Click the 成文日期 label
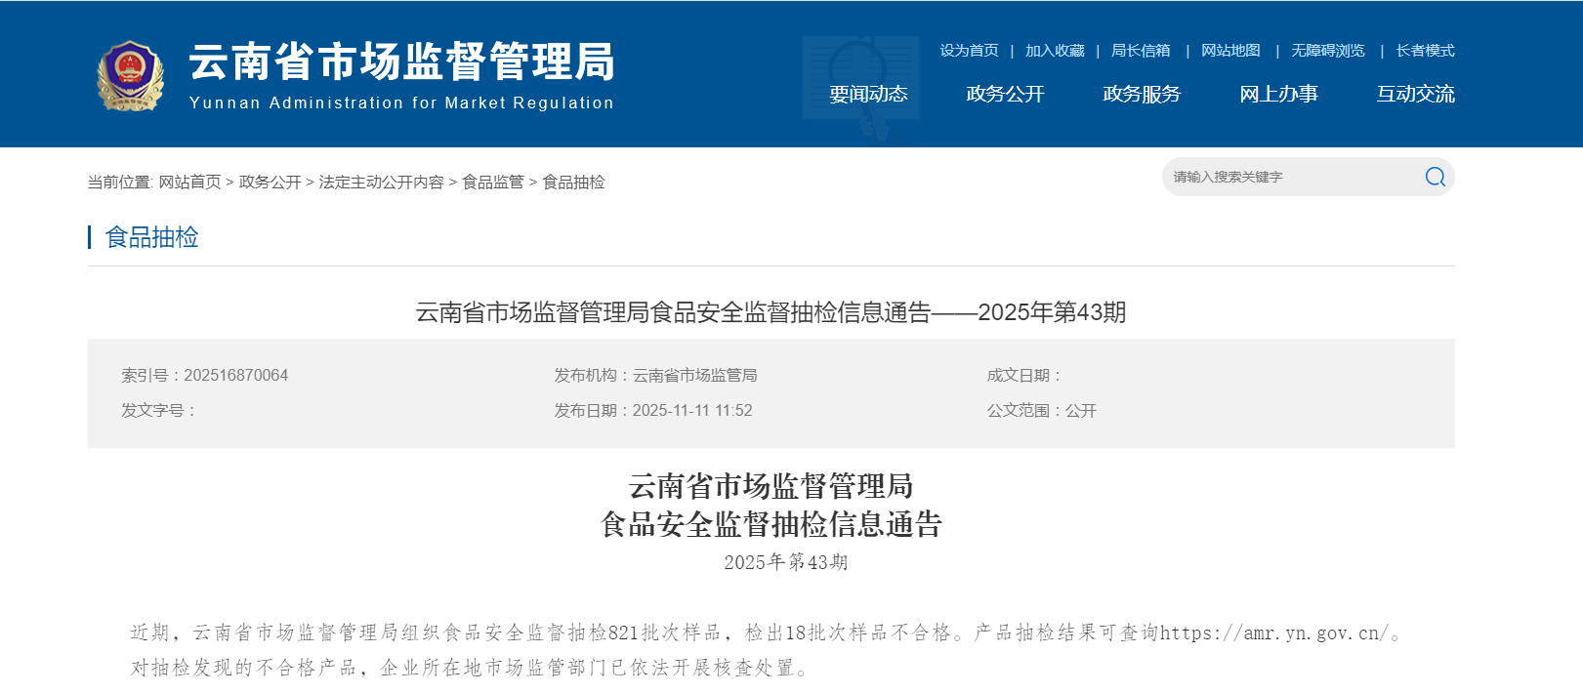Screen dimensions: 1583x694 click(x=1022, y=376)
